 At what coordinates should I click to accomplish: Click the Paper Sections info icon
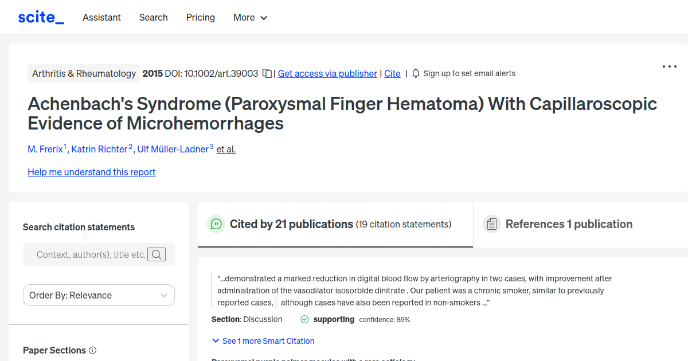[93, 350]
